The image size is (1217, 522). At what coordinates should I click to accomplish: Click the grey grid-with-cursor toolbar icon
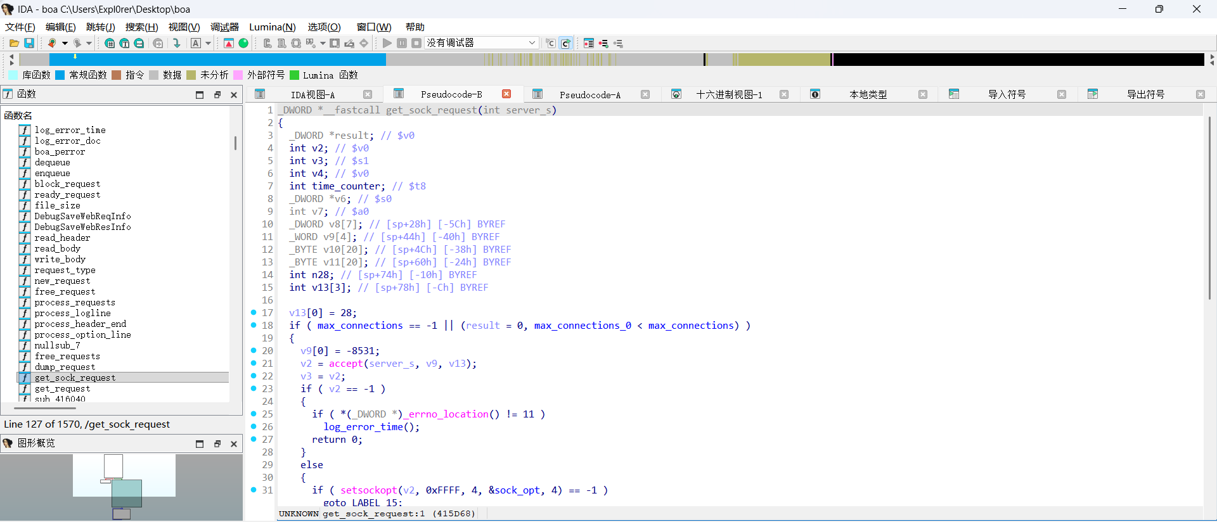[311, 43]
